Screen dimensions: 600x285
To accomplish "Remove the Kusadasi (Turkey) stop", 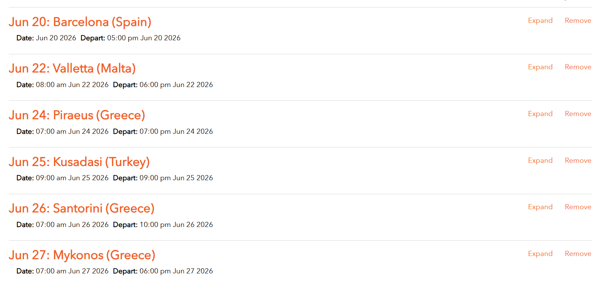I will click(578, 160).
